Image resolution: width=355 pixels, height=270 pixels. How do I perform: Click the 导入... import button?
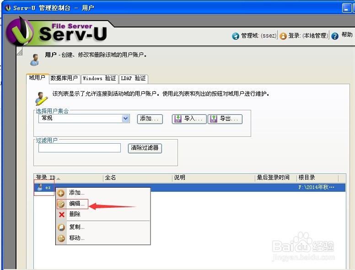pos(189,119)
